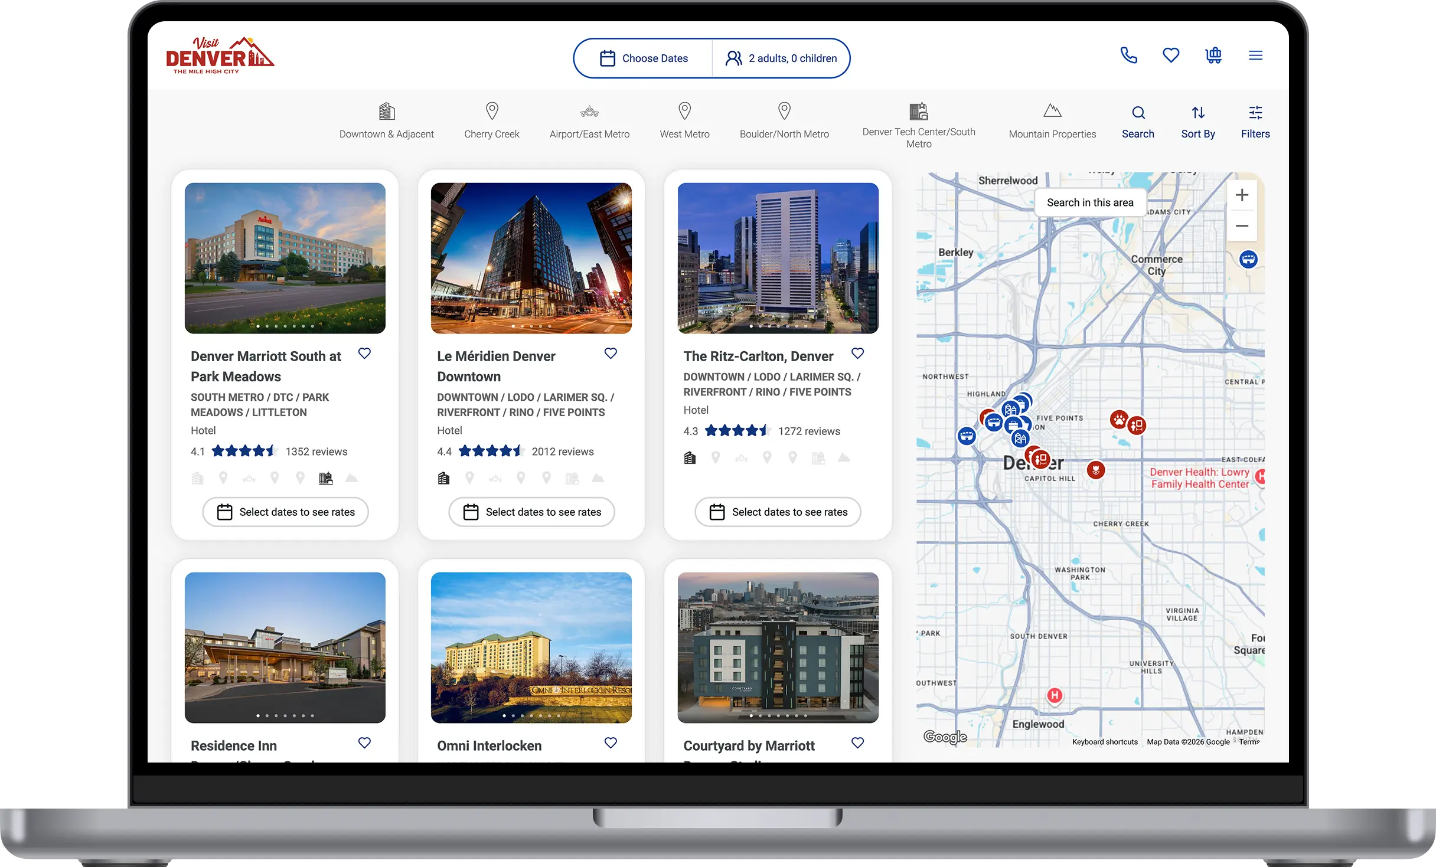Select the Airport/East Metro area tab
This screenshot has height=867, width=1436.
(589, 122)
